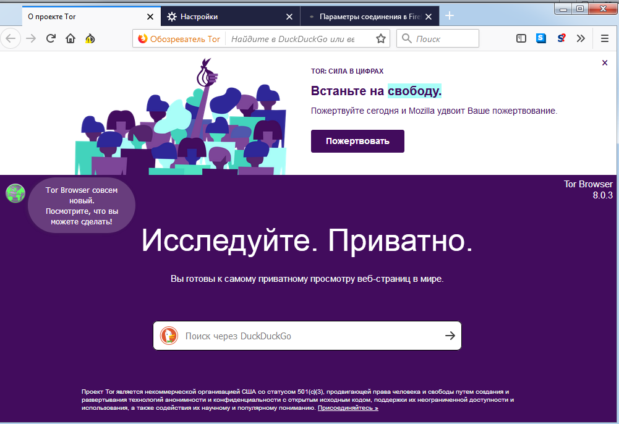Submit search with the arrow button
The height and width of the screenshot is (424, 619).
(450, 336)
